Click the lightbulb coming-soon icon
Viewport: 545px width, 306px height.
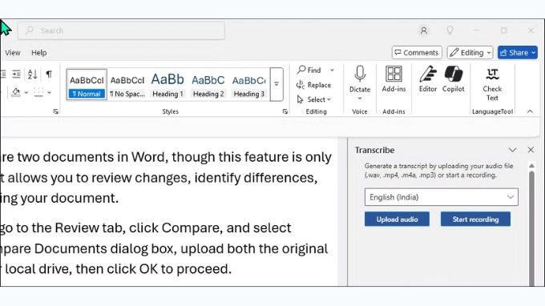pyautogui.click(x=450, y=30)
